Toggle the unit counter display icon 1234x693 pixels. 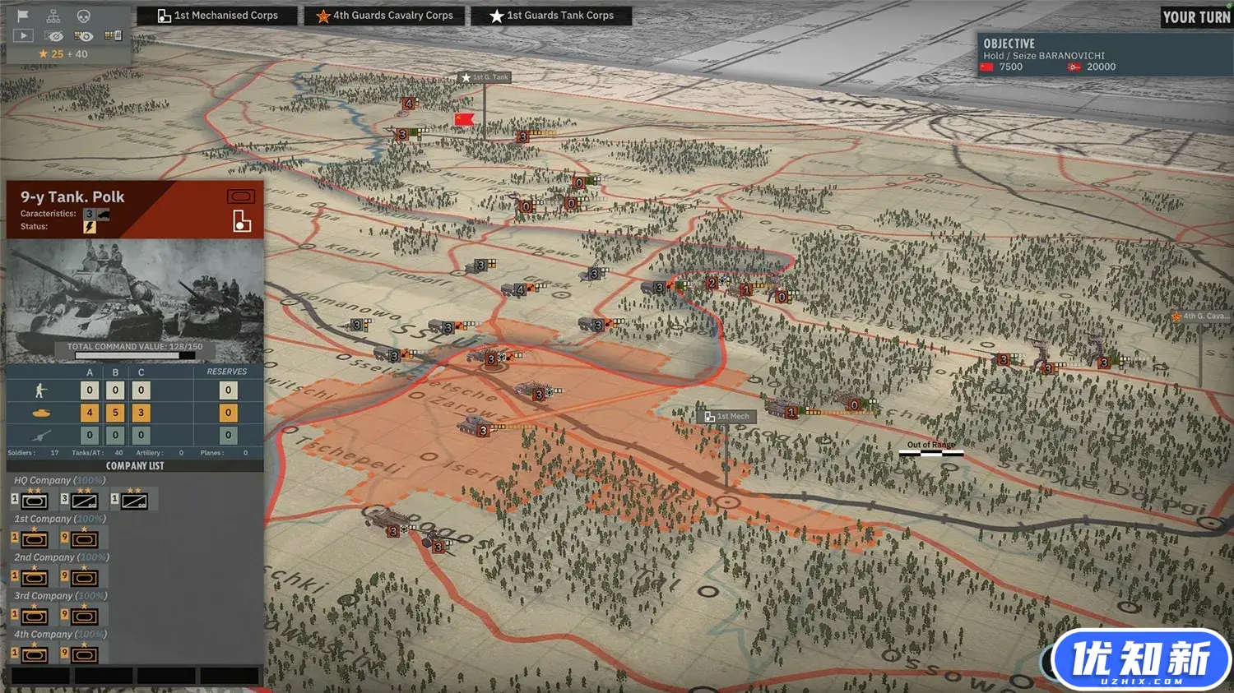pyautogui.click(x=114, y=35)
